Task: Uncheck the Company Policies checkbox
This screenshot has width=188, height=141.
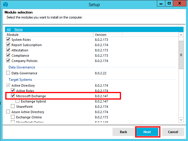Action: point(8,61)
